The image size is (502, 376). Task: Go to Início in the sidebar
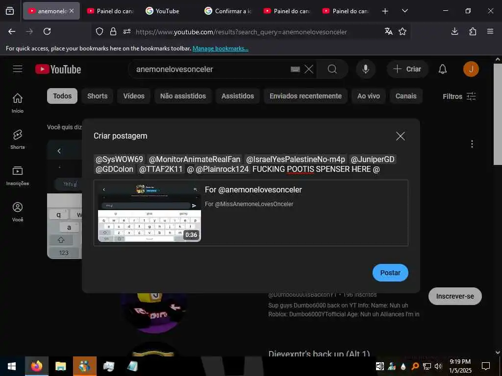click(x=18, y=103)
